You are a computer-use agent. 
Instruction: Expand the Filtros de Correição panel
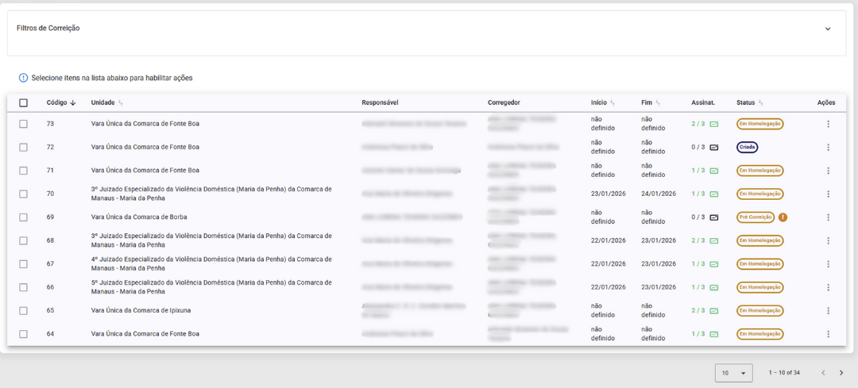click(x=827, y=29)
